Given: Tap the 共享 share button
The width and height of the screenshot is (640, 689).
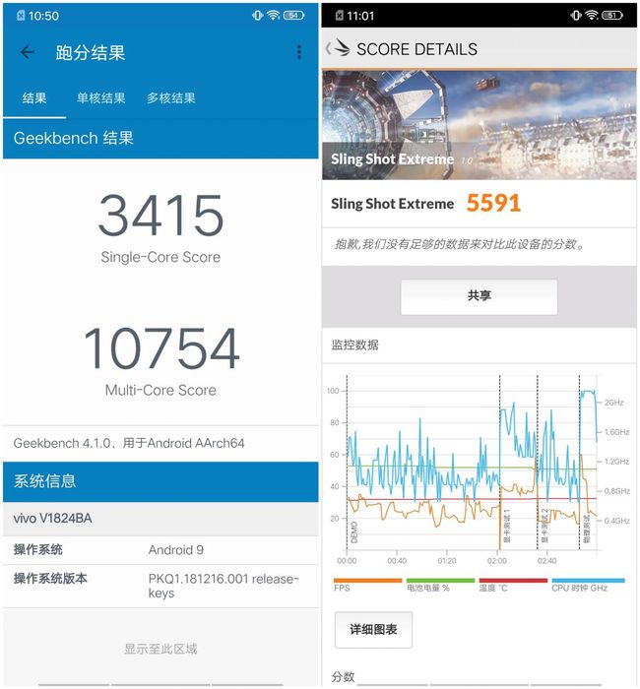Looking at the screenshot, I should pyautogui.click(x=479, y=296).
